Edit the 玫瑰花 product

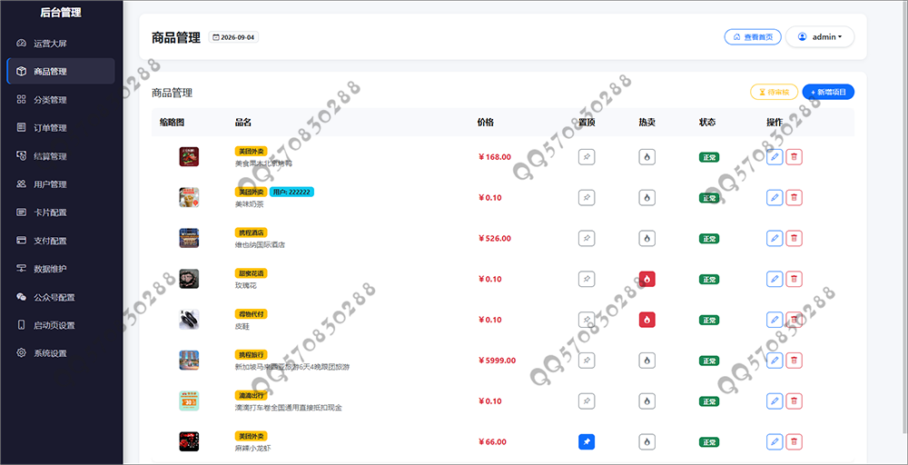click(775, 279)
